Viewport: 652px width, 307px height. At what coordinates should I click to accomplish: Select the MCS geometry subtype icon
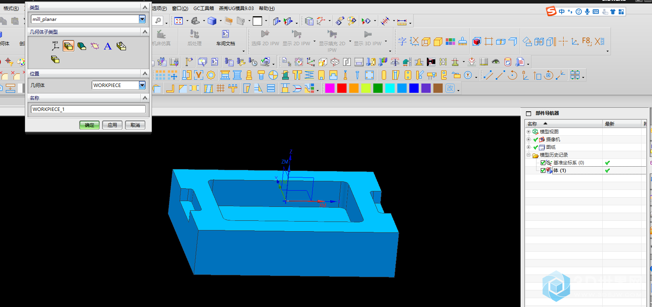tap(55, 46)
